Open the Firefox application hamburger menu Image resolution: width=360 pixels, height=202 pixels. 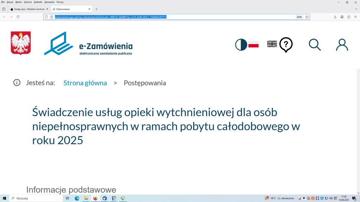point(355,17)
